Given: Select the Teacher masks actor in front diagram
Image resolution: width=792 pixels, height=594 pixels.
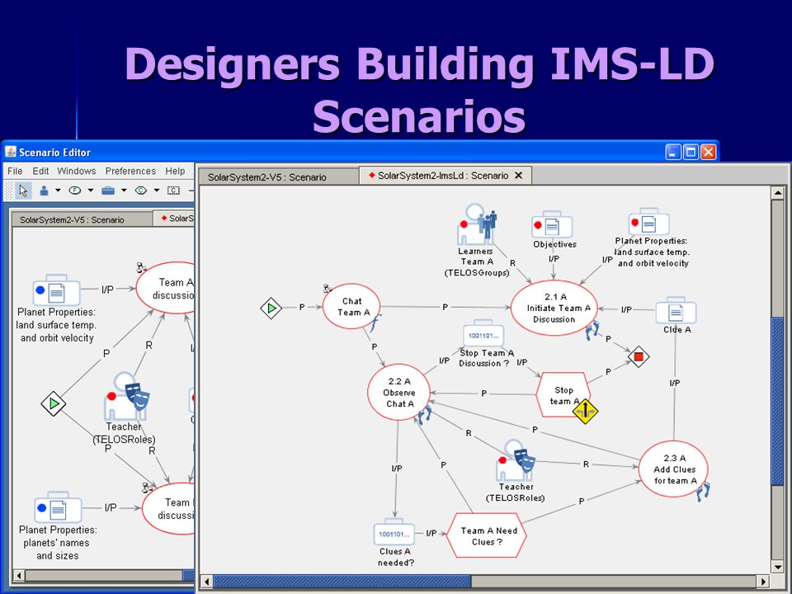Looking at the screenshot, I should [x=516, y=460].
